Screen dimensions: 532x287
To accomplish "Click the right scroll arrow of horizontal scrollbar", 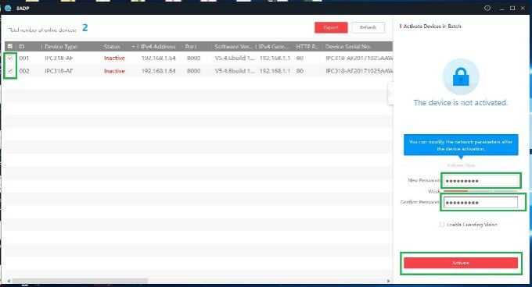I will coord(389,281).
